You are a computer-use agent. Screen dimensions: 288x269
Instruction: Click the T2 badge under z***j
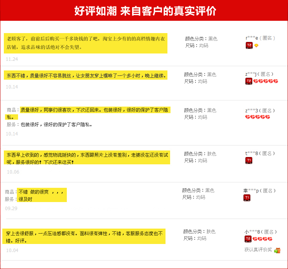(248, 81)
